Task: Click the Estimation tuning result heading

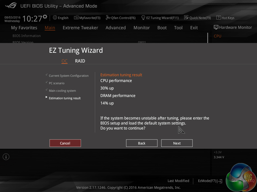Action: 121,75
